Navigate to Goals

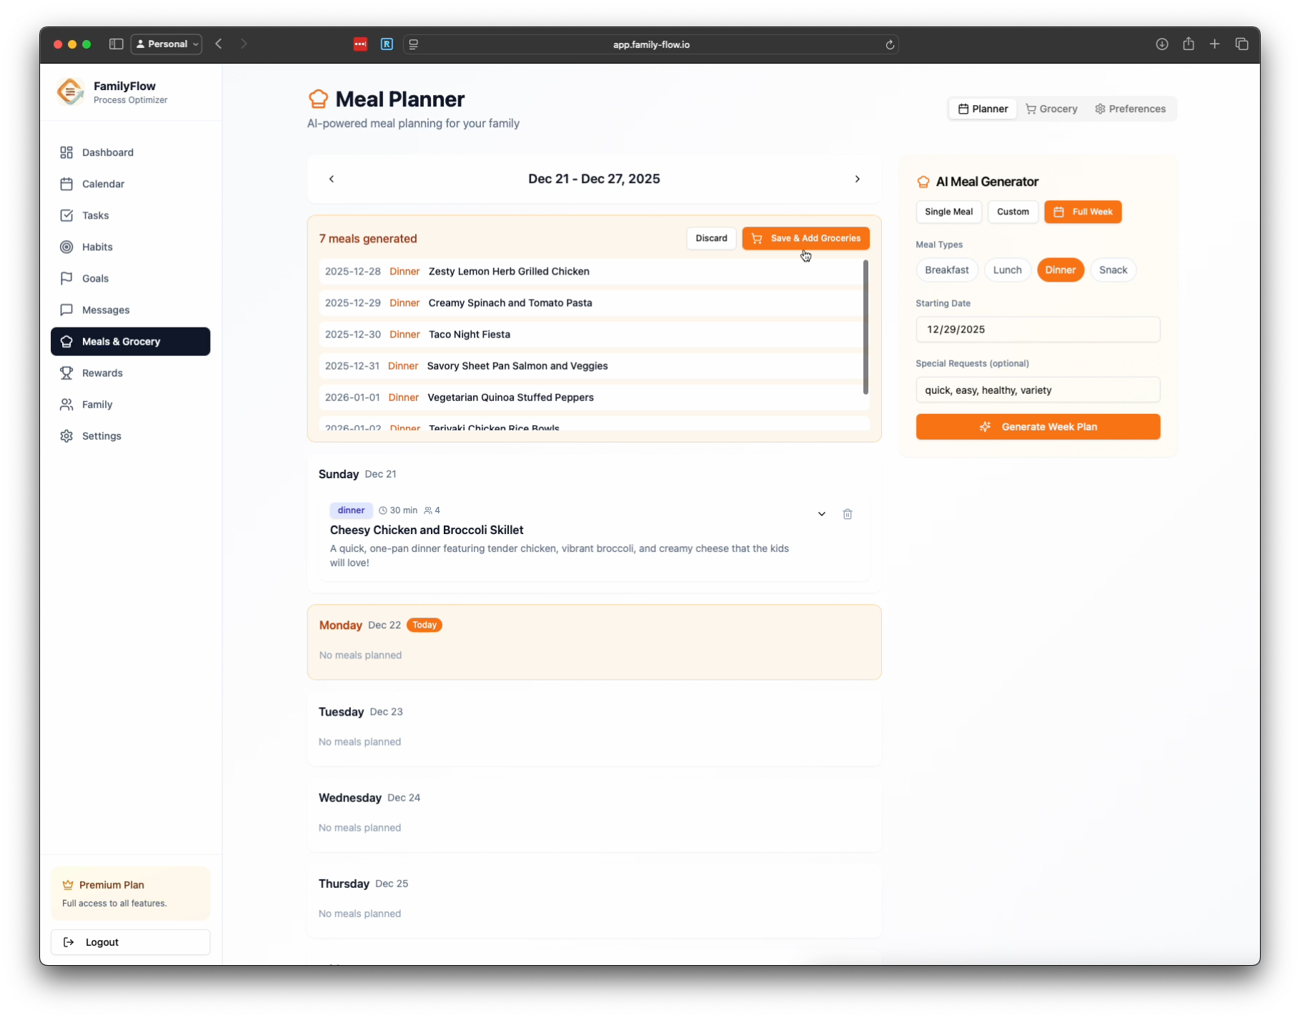pos(130,278)
